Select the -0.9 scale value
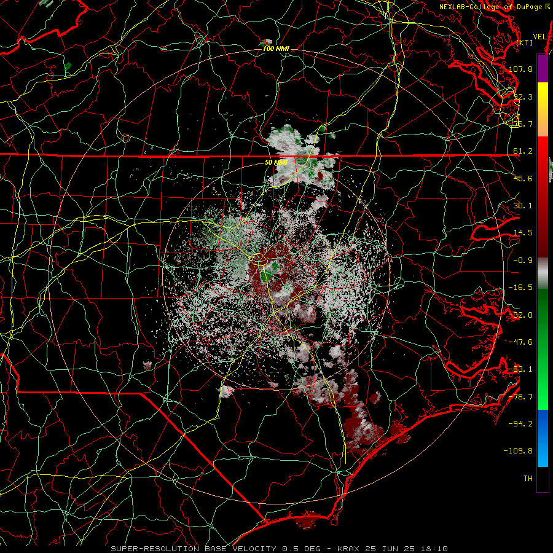Viewport: 553px width, 553px height. 523,261
